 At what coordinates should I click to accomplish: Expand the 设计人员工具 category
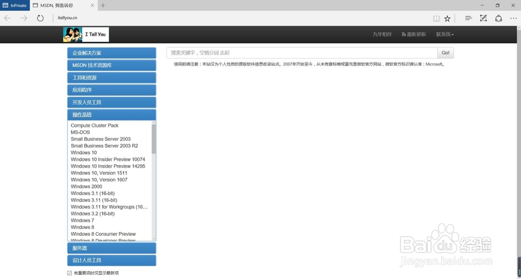coord(111,260)
